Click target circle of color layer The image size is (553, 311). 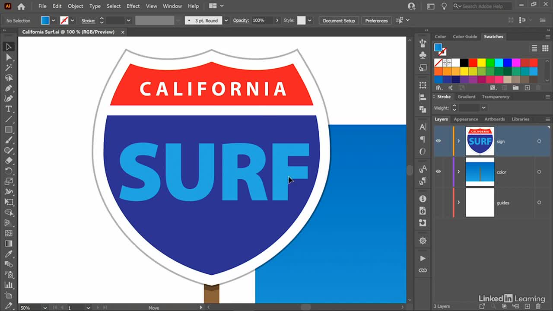[539, 172]
